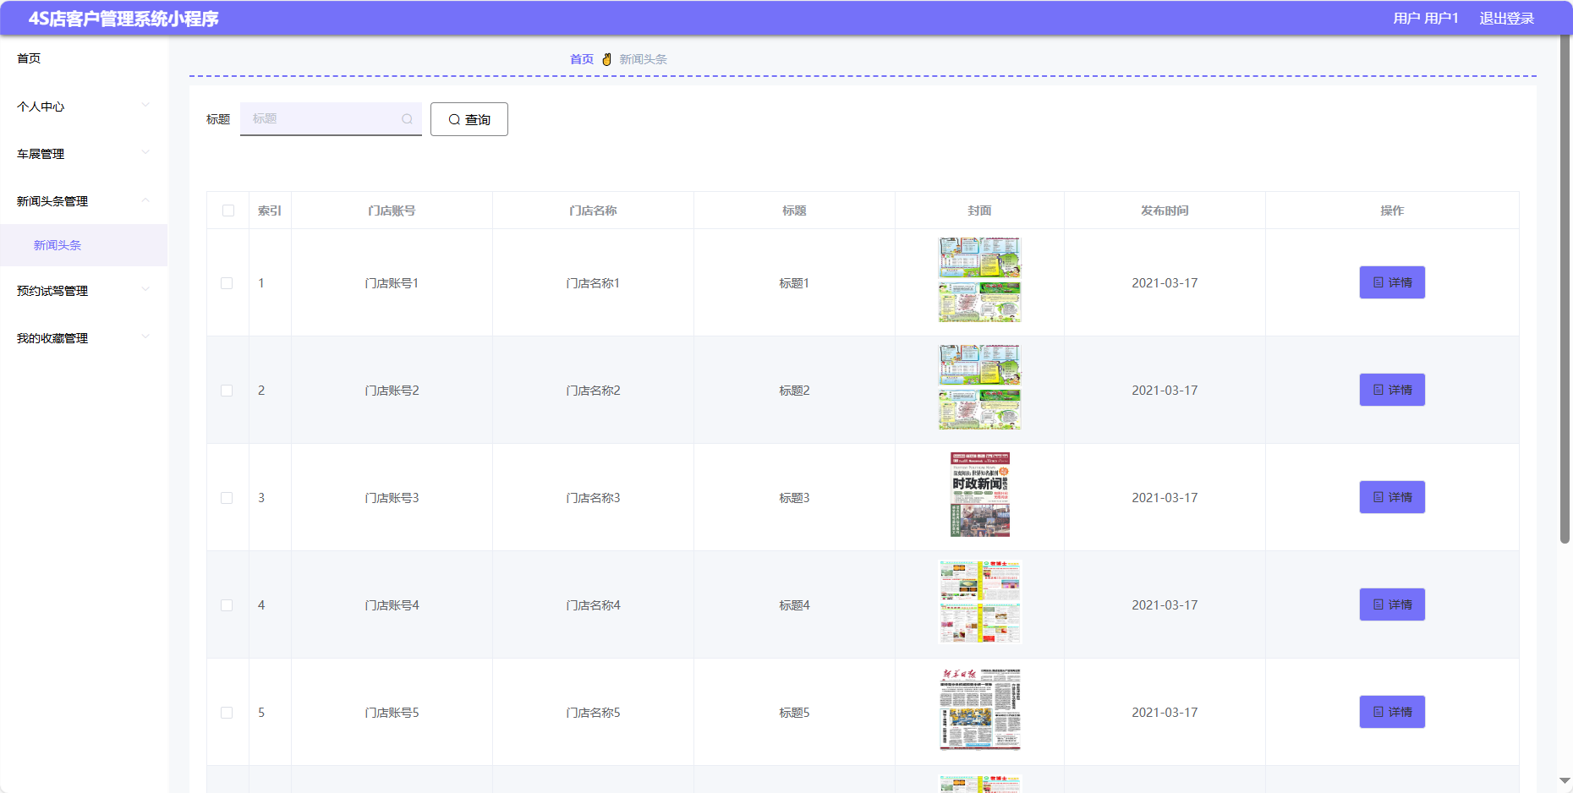Collapse the 新闻头条管理 menu chevron

[x=145, y=200]
